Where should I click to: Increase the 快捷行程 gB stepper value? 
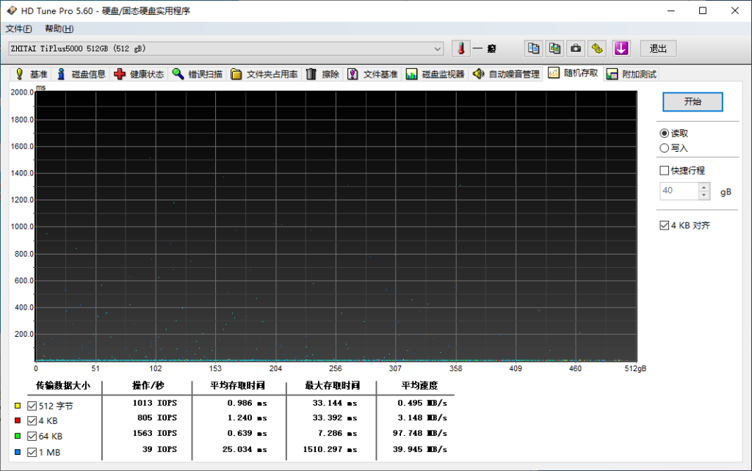[704, 187]
